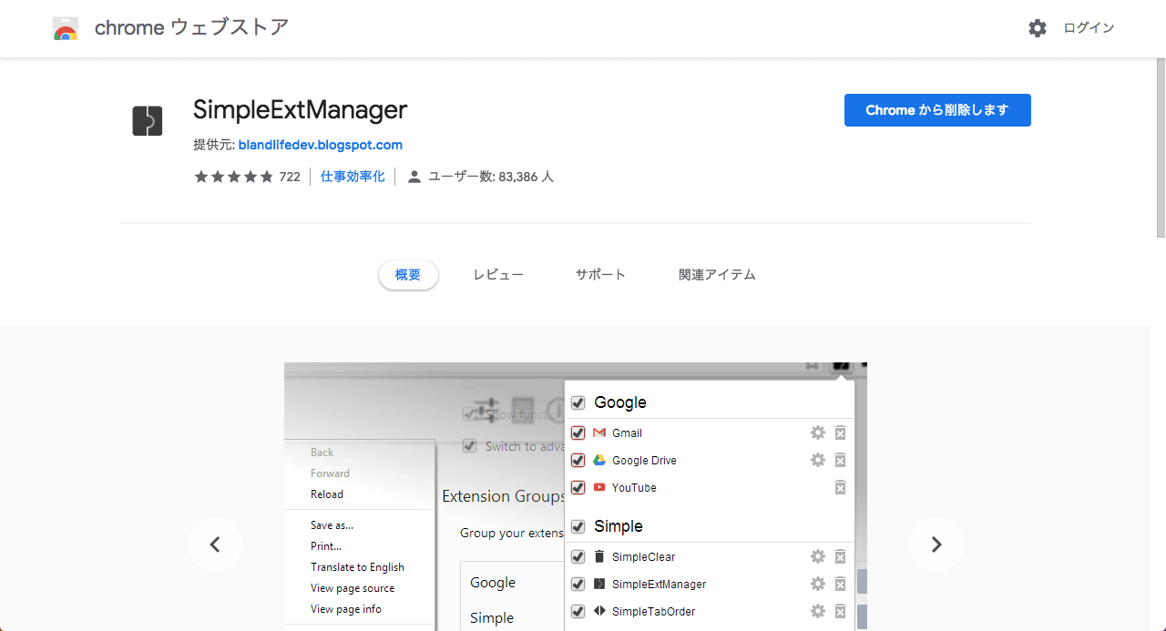Viewport: 1166px width, 631px height.
Task: Switch to the レビュー tab
Action: tap(498, 275)
